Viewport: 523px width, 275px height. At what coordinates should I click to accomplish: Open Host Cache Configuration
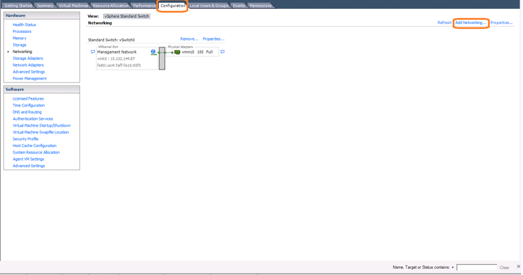[x=34, y=146]
